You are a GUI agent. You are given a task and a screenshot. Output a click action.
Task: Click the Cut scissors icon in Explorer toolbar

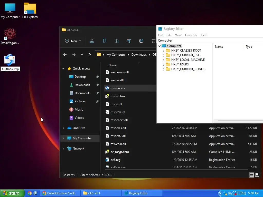point(92,41)
